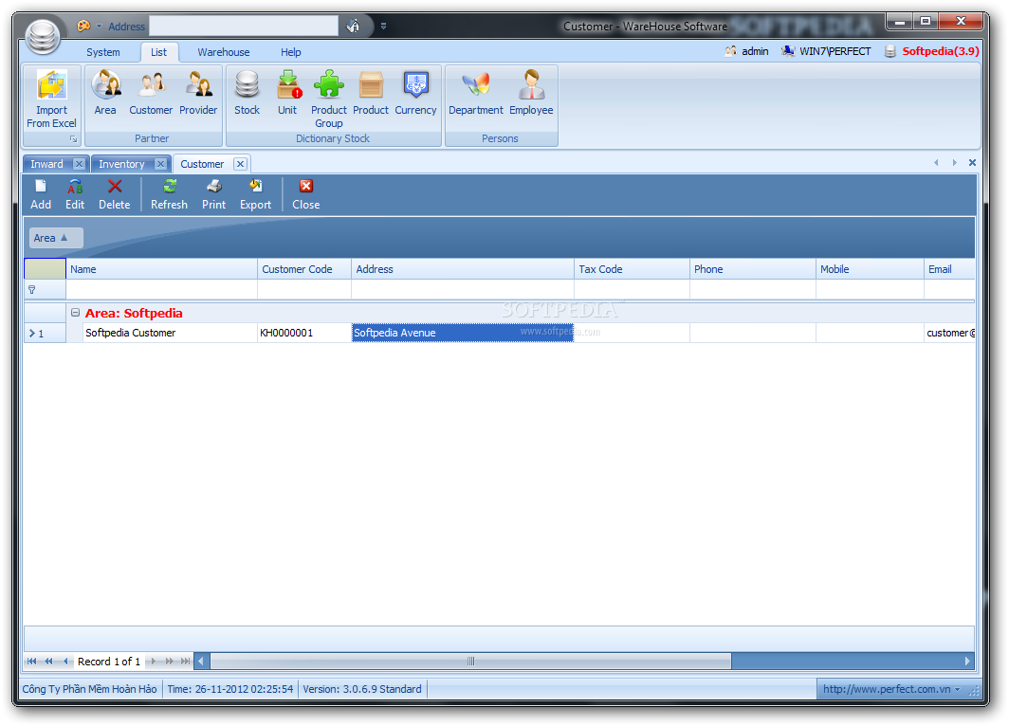1009x726 pixels.
Task: Open the Employee list
Action: 531,93
